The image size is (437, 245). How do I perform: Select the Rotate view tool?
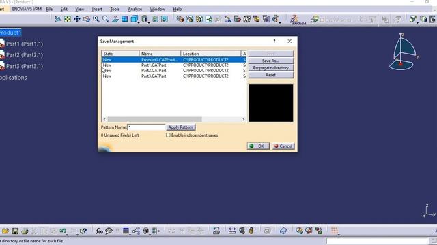87,19
